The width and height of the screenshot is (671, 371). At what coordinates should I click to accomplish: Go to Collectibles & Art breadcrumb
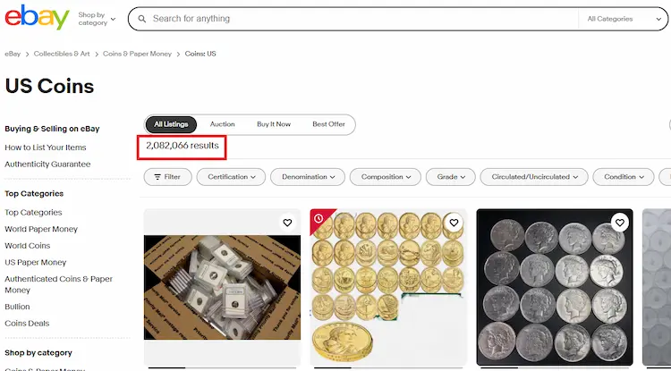click(62, 54)
